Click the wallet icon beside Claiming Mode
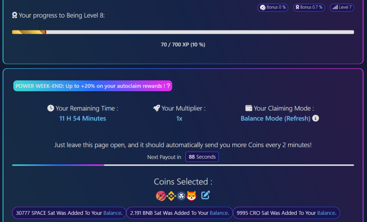 tap(248, 108)
